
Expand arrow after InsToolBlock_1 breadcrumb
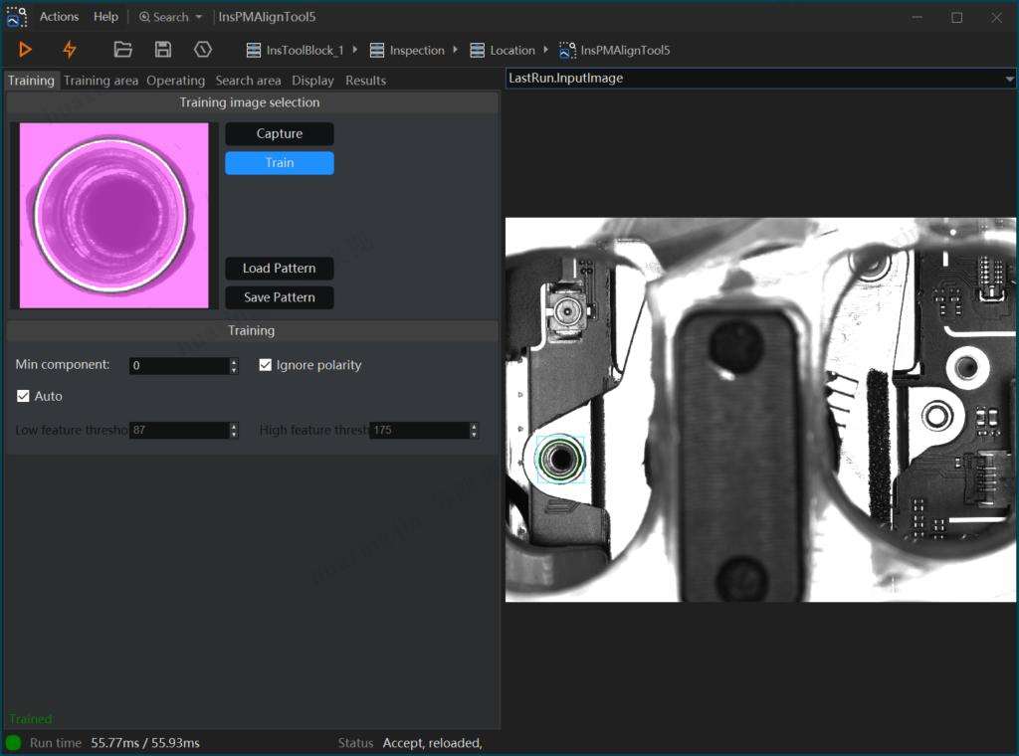point(356,50)
